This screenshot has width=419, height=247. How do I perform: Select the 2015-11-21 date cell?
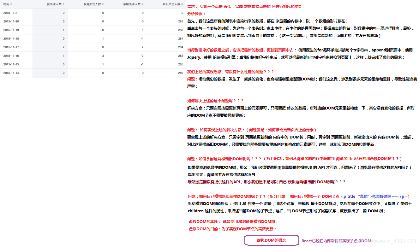pyautogui.click(x=11, y=13)
